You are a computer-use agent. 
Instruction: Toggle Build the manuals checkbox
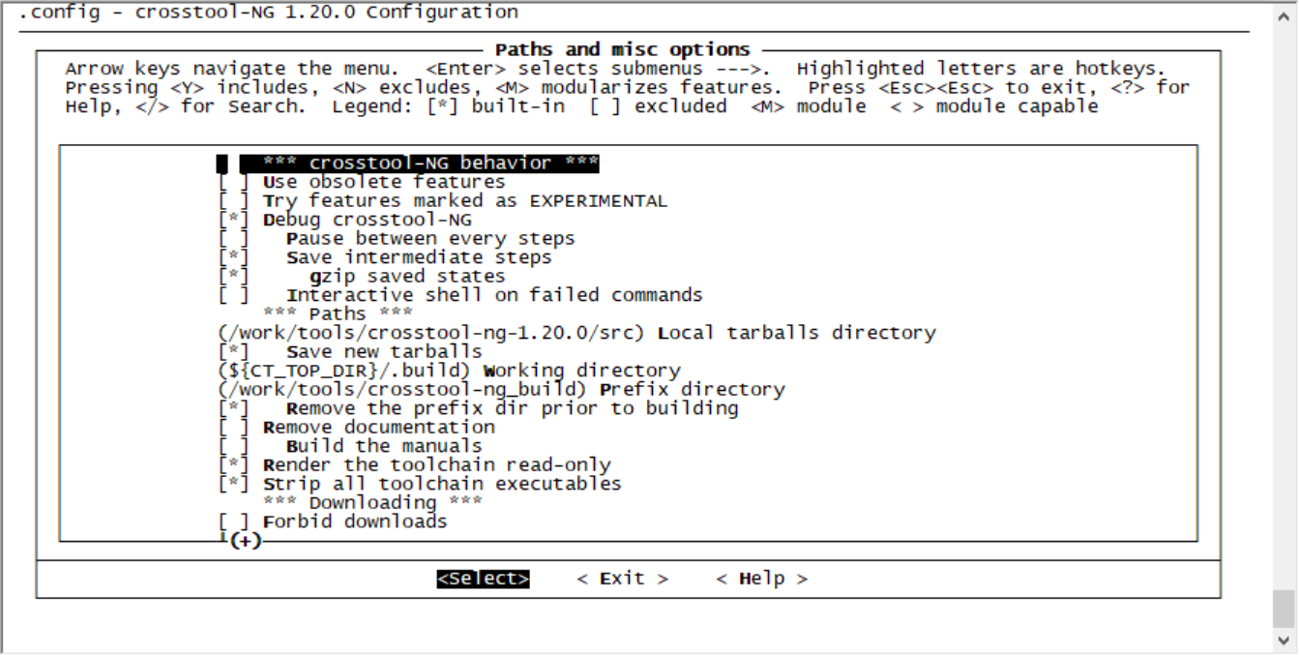tap(233, 446)
